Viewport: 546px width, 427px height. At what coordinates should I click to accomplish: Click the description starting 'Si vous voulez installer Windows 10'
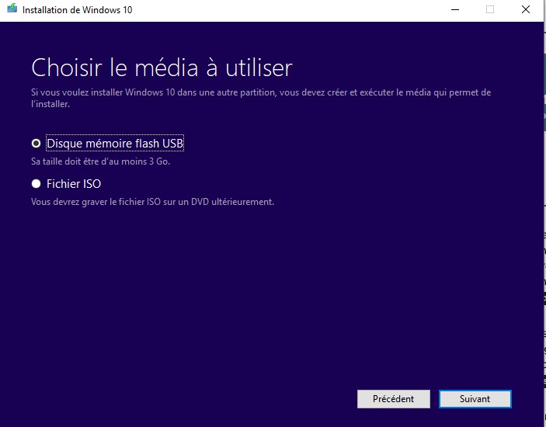pos(261,98)
